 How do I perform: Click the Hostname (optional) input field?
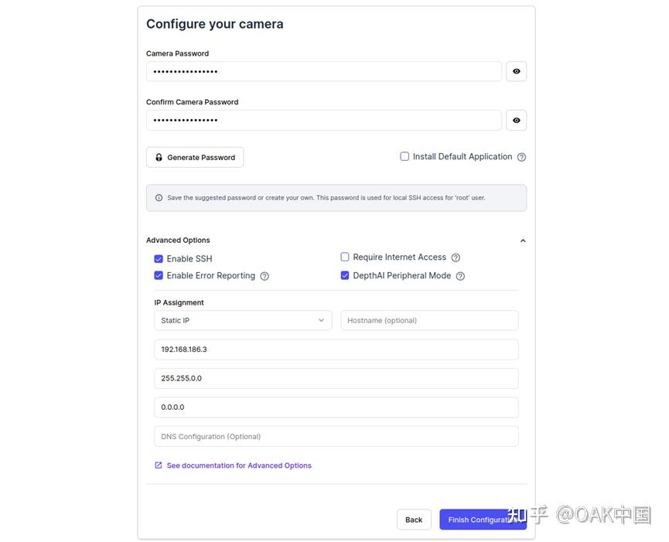point(429,320)
